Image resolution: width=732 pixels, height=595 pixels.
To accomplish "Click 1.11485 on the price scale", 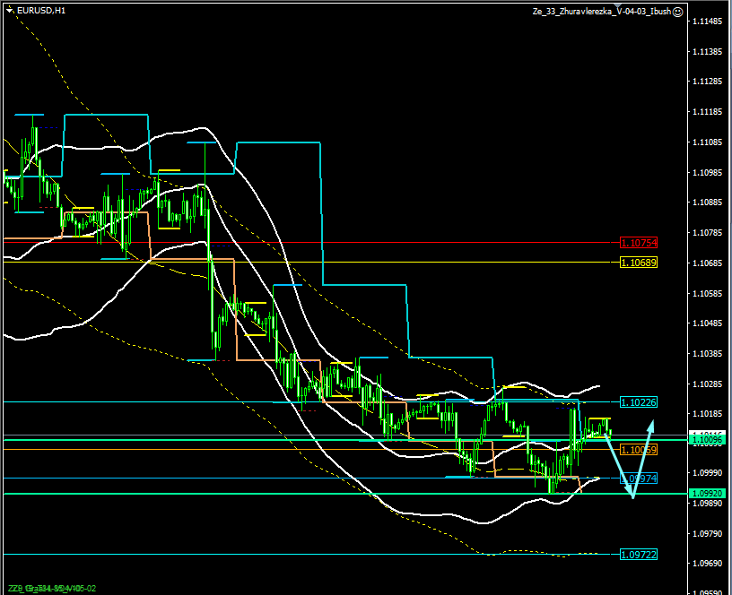I will (707, 21).
